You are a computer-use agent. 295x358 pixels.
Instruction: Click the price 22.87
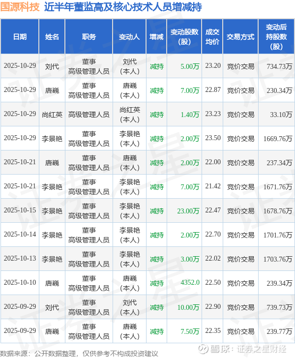click(x=213, y=89)
